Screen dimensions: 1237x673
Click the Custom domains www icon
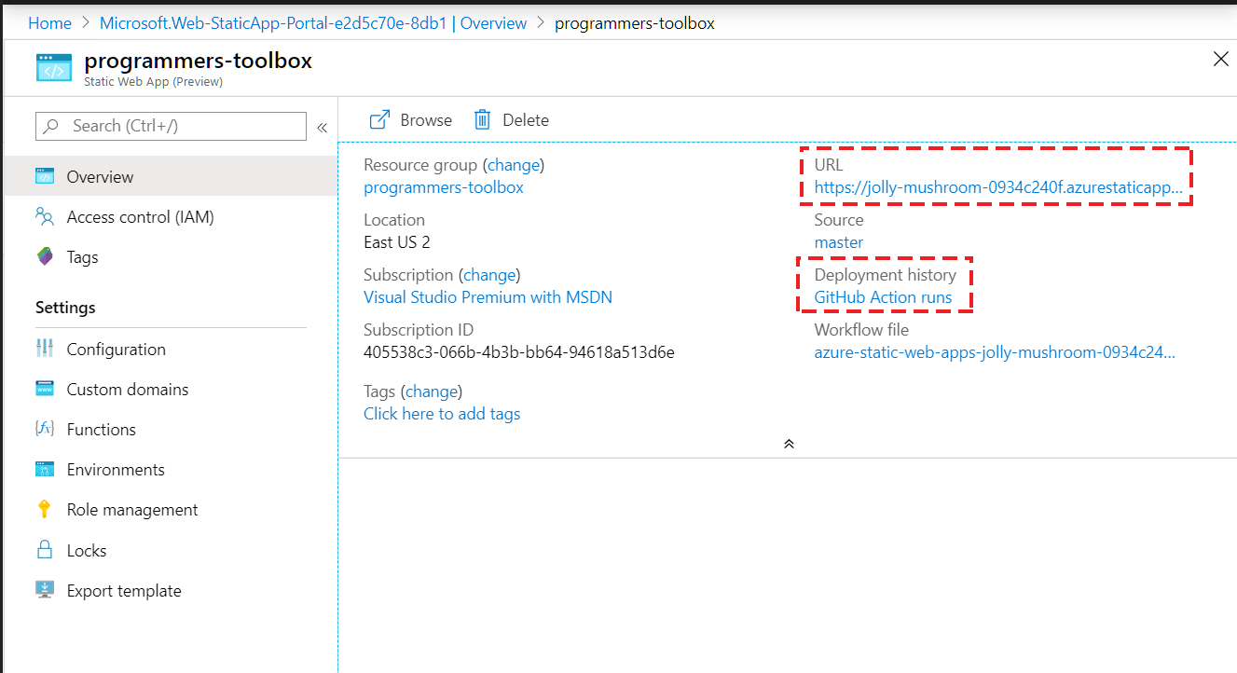[45, 389]
